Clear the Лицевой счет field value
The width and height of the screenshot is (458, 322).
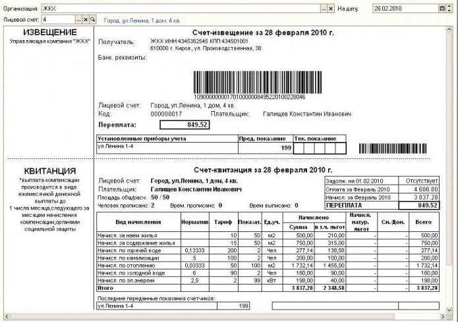pyautogui.click(x=85, y=20)
